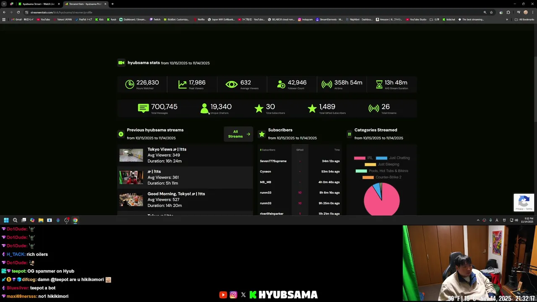This screenshot has height=302, width=537.
Task: Click the star icon beside Subscribers heading
Action: (262, 134)
